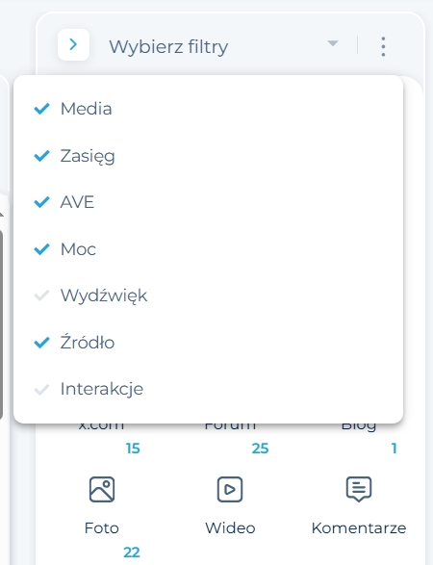Click the Foto count 22
Image resolution: width=433 pixels, height=565 pixels.
132,552
